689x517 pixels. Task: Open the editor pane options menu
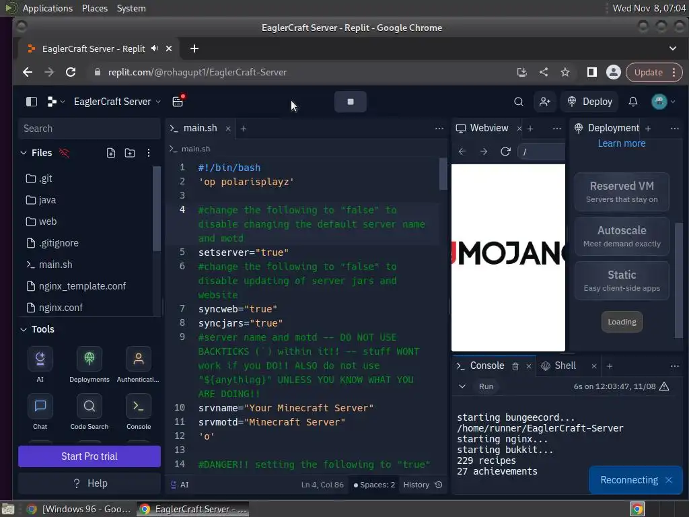(x=439, y=129)
